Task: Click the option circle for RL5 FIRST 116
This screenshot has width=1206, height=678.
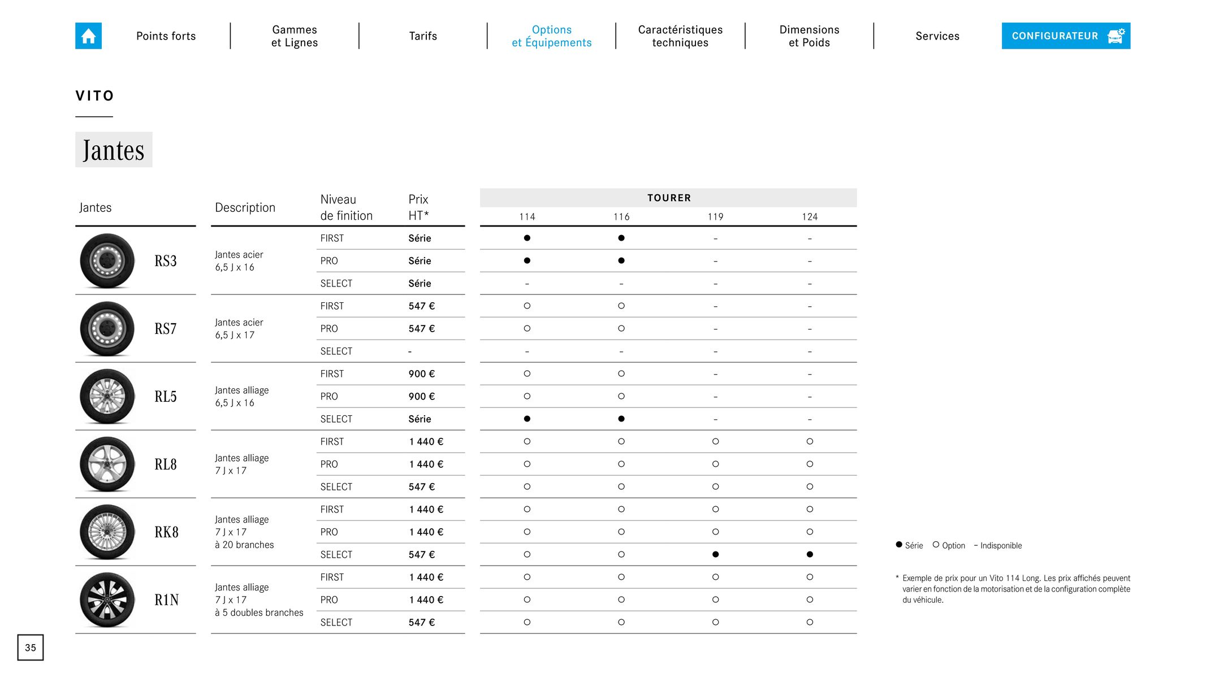Action: [x=621, y=373]
